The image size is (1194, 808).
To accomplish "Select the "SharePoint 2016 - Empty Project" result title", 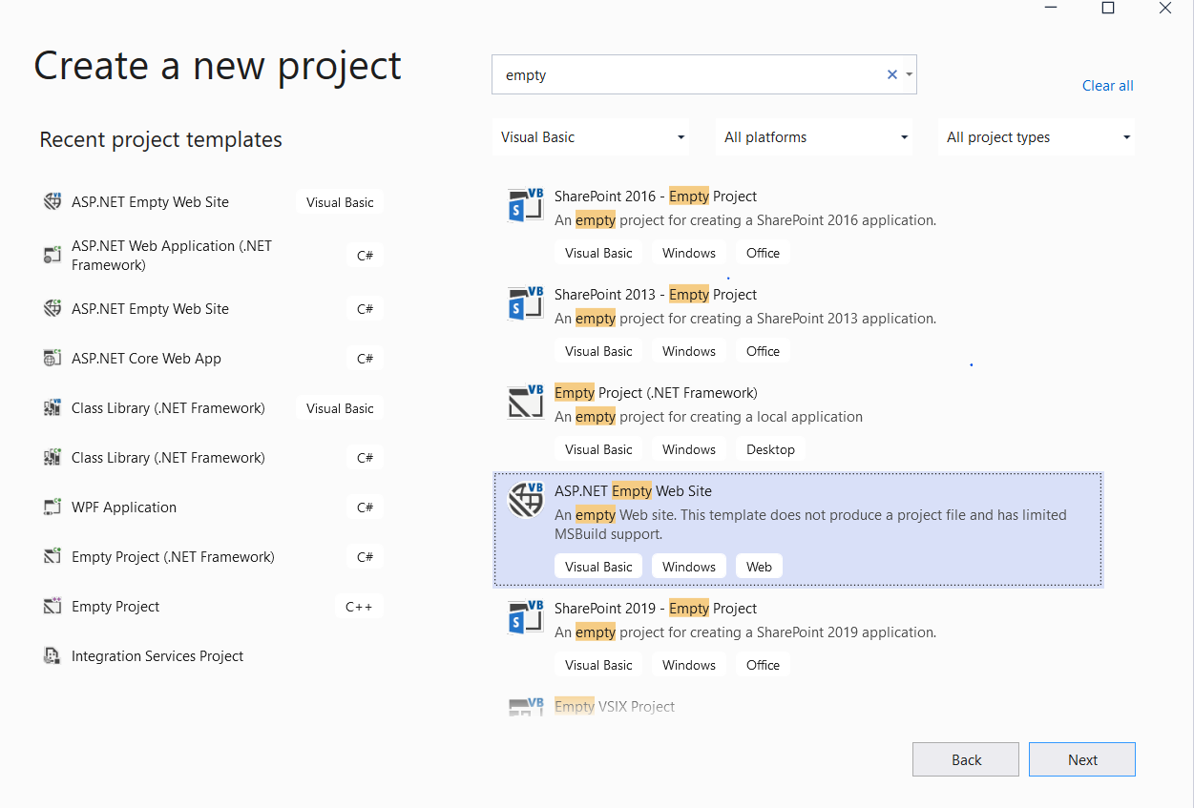I will 656,197.
